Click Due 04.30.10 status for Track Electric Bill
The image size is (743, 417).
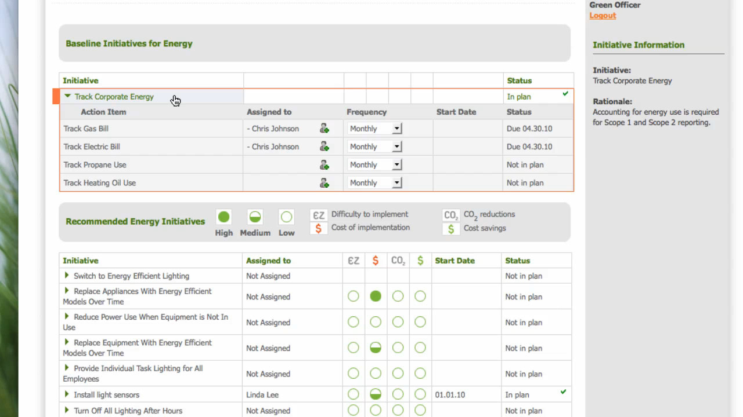click(x=529, y=147)
